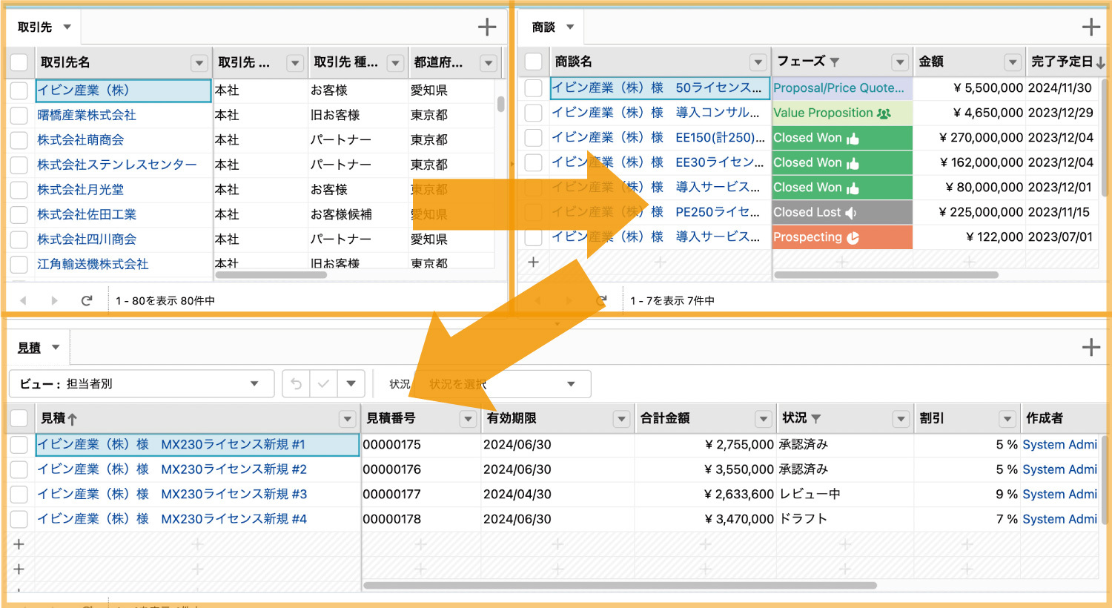Open the 合計金額 column menu
The height and width of the screenshot is (608, 1112).
[764, 419]
